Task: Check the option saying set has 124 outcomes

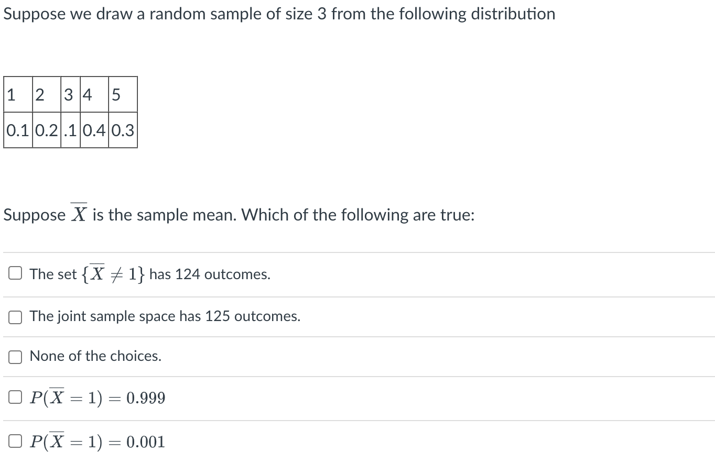Action: 15,273
